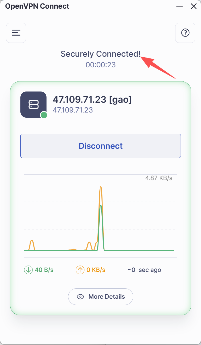Click the Securely Connected! status text

click(100, 54)
